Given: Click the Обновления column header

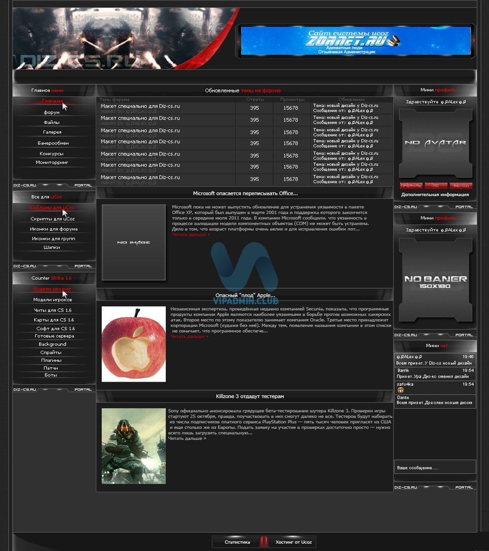Looking at the screenshot, I should [351, 100].
